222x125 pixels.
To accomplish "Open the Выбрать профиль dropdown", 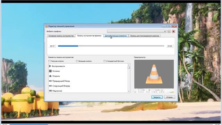I will click(x=137, y=31).
